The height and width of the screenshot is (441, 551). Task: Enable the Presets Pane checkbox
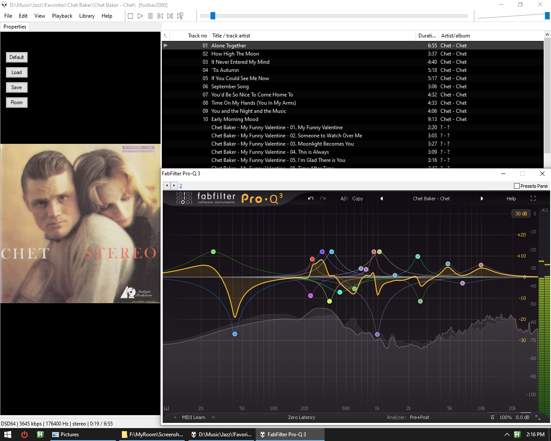click(517, 186)
